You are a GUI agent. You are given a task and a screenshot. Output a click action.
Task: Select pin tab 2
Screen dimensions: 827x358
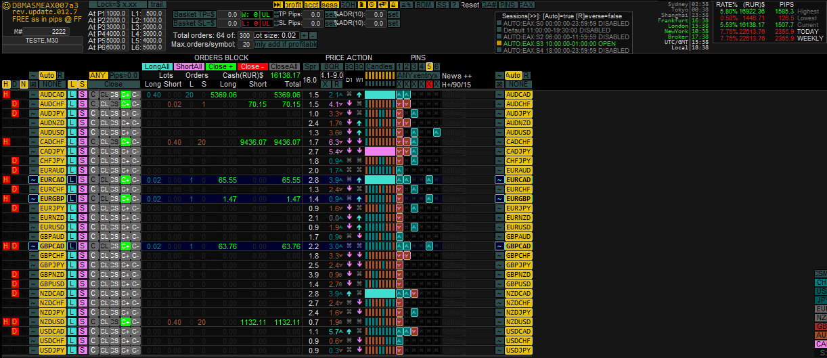[407, 66]
